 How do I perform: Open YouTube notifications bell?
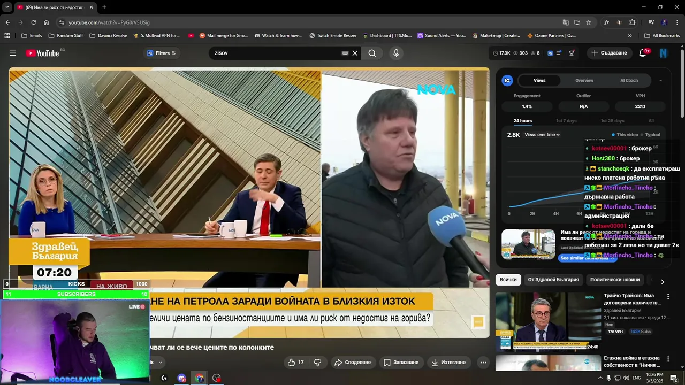coord(643,53)
